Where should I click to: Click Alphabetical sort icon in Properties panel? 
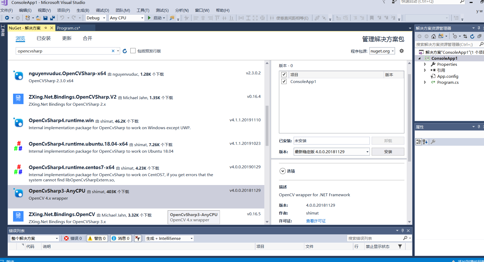[x=425, y=142]
